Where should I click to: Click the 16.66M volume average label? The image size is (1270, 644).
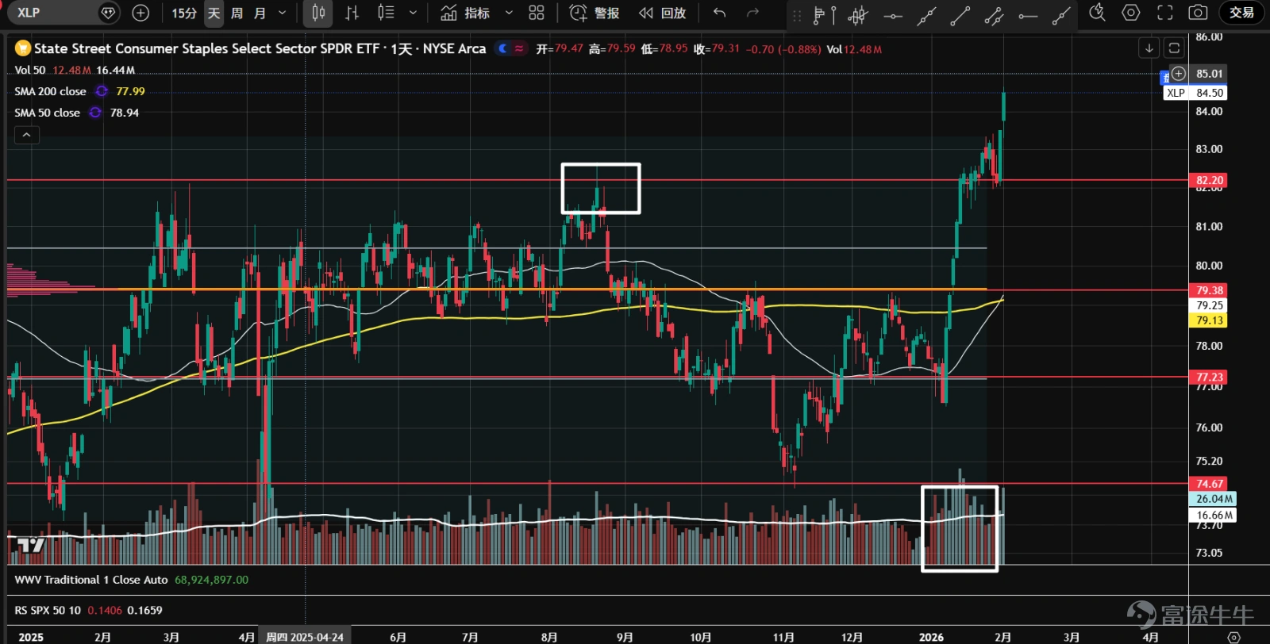click(x=1213, y=516)
